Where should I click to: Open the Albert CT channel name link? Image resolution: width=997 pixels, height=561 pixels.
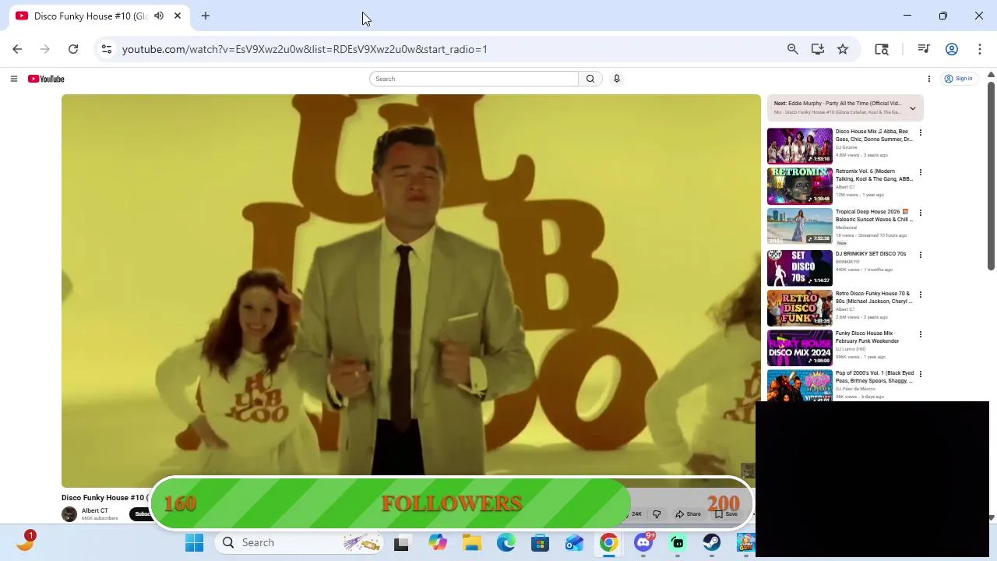(95, 511)
